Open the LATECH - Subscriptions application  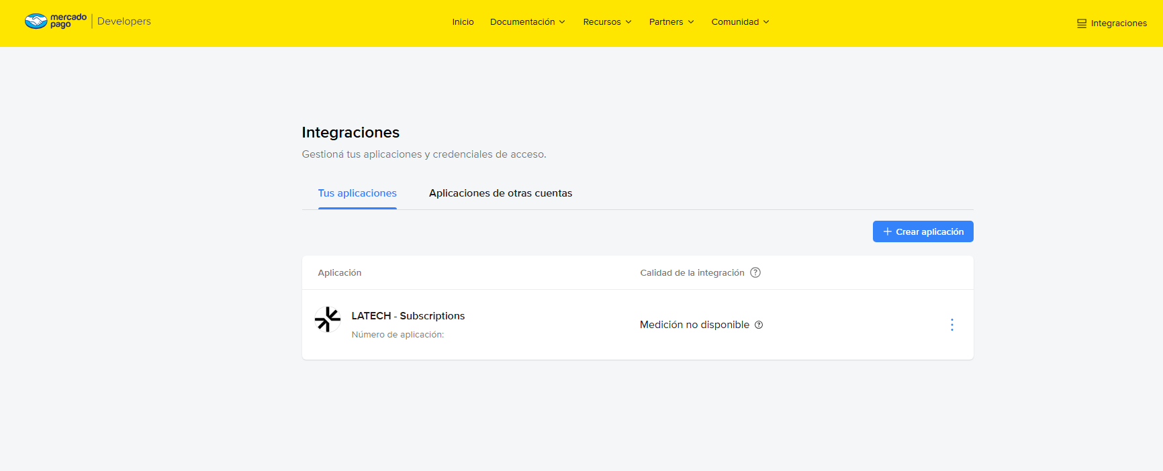point(408,316)
